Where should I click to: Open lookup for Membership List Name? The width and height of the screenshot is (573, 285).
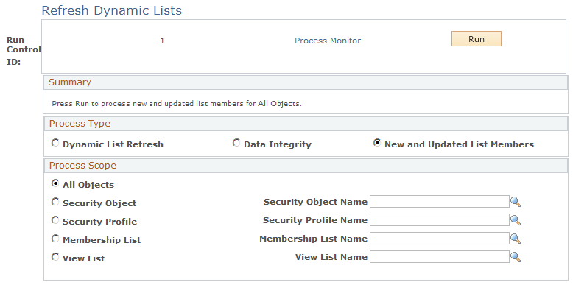516,239
